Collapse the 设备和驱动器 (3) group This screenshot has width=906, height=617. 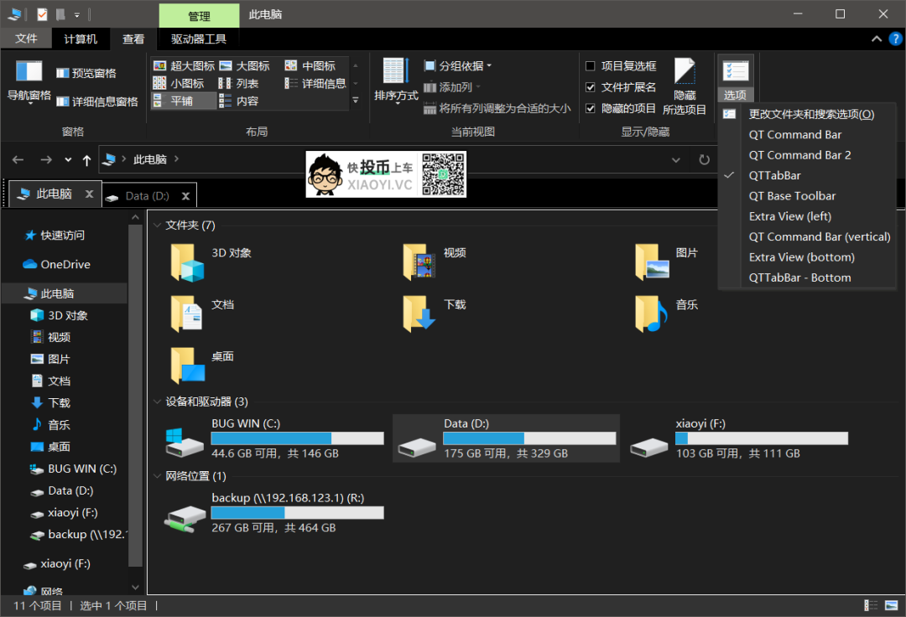[x=157, y=402]
